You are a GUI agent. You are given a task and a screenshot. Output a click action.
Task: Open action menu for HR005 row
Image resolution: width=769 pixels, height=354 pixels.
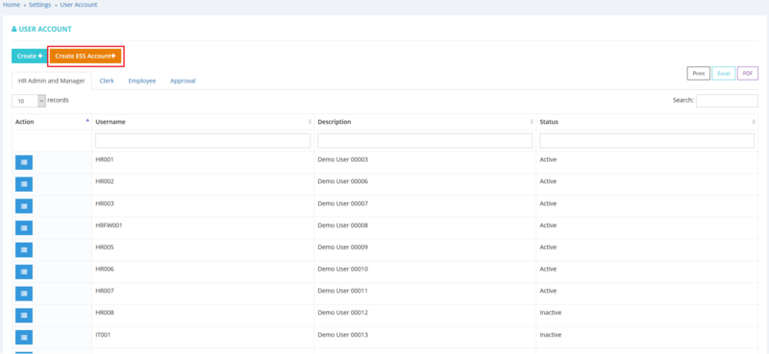tap(24, 249)
